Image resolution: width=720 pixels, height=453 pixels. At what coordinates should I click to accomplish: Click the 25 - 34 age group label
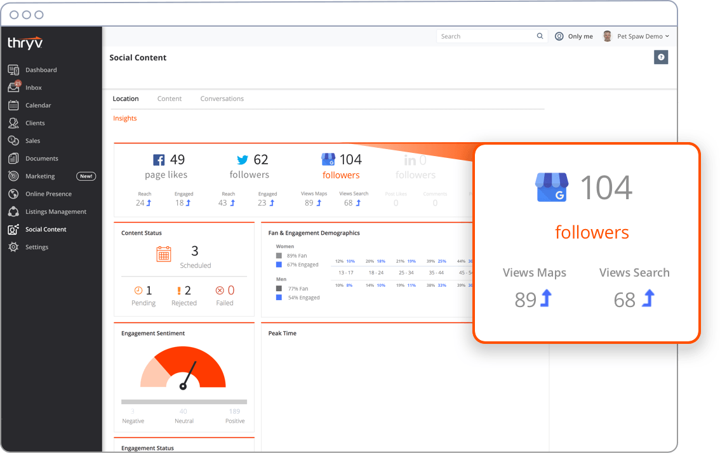pyautogui.click(x=406, y=273)
